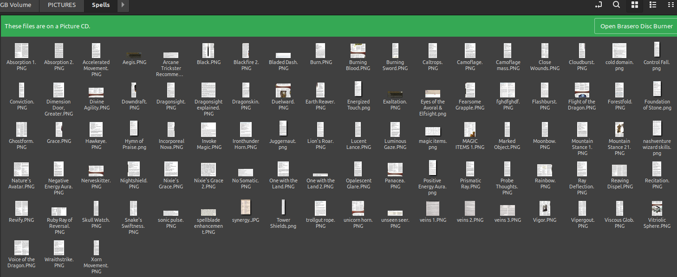Select Ruby Ray of Reversal.PNG file
Screen dimensions: 677x277
(x=59, y=221)
